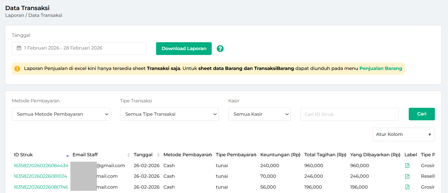This screenshot has height=193, width=448.
Task: Sort by ID Struk arrow icon
Action: point(67,156)
